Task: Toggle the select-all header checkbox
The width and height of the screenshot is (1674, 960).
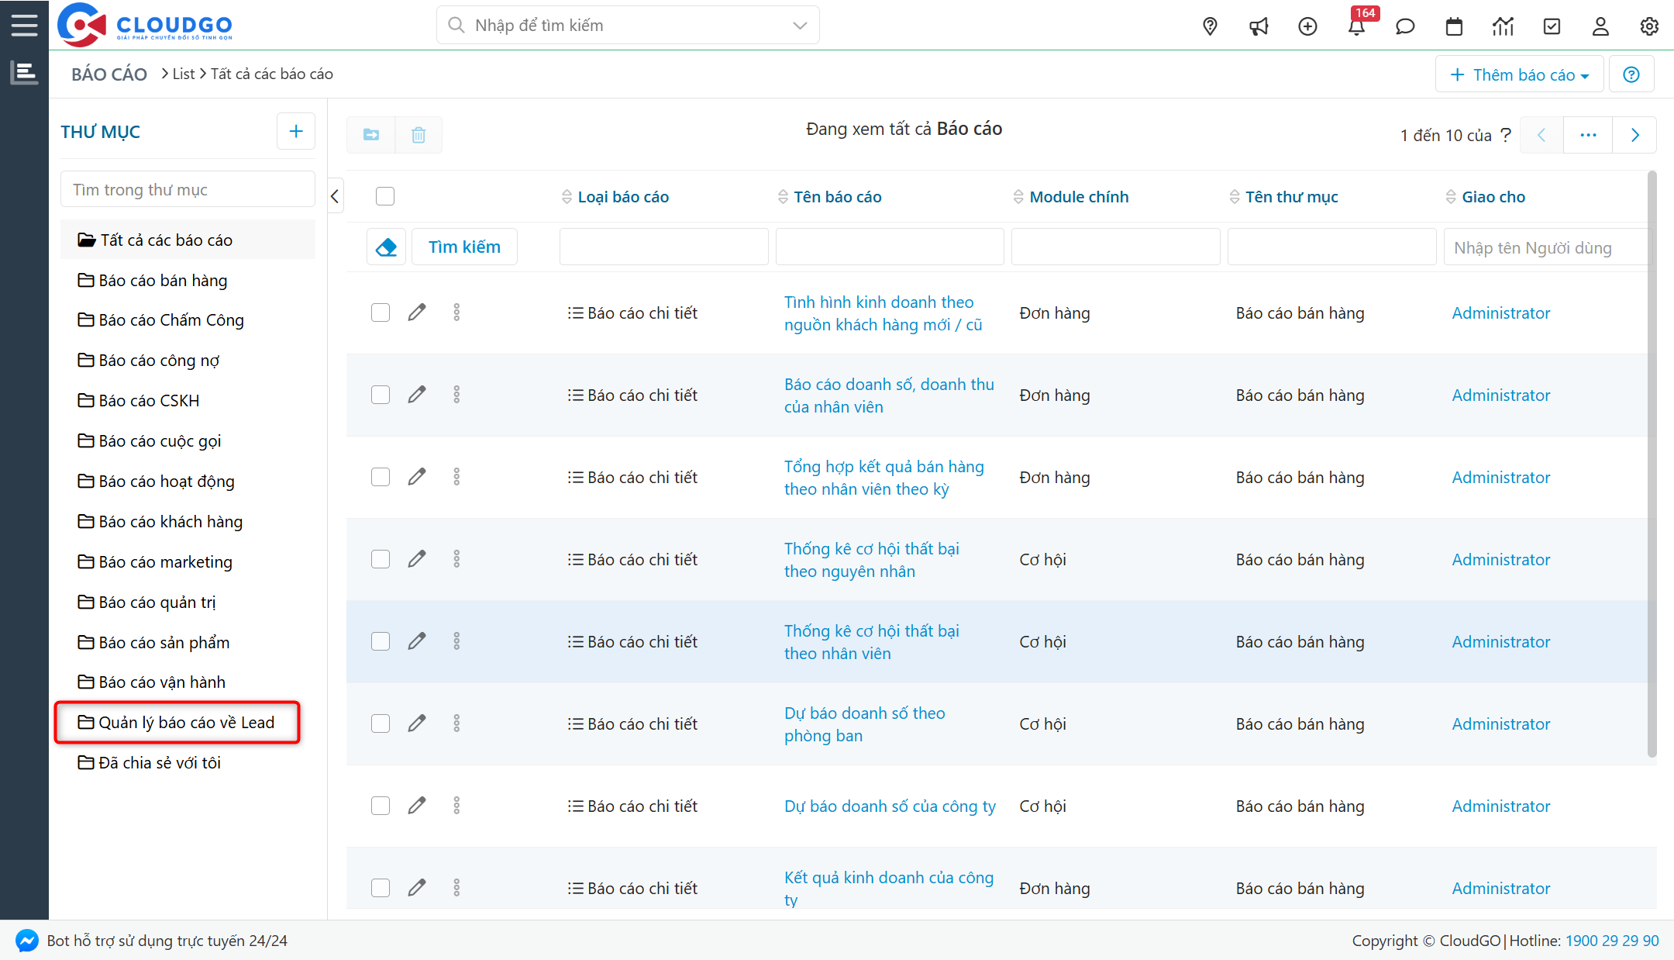Action: pyautogui.click(x=385, y=196)
